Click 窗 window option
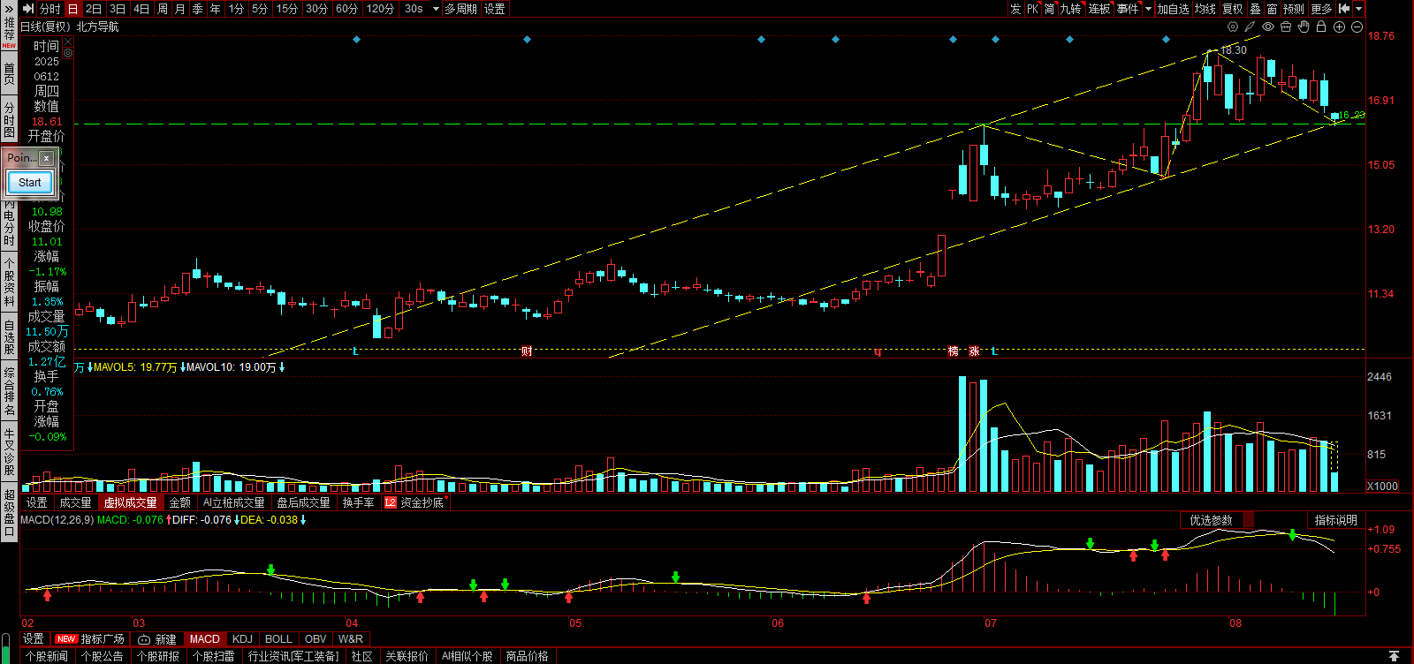 [1272, 9]
